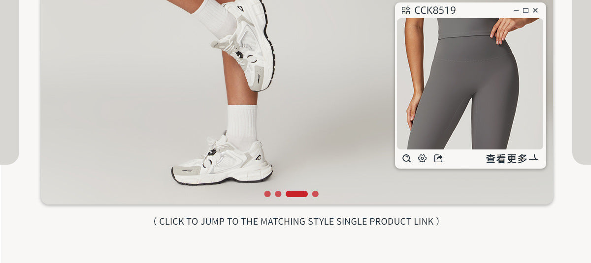Screen dimensions: 591x263
Task: Click the standing white sneaker on floor
Action: (222, 160)
